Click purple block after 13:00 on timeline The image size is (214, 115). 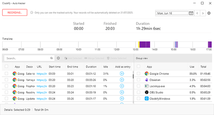pyautogui.click(x=145, y=45)
